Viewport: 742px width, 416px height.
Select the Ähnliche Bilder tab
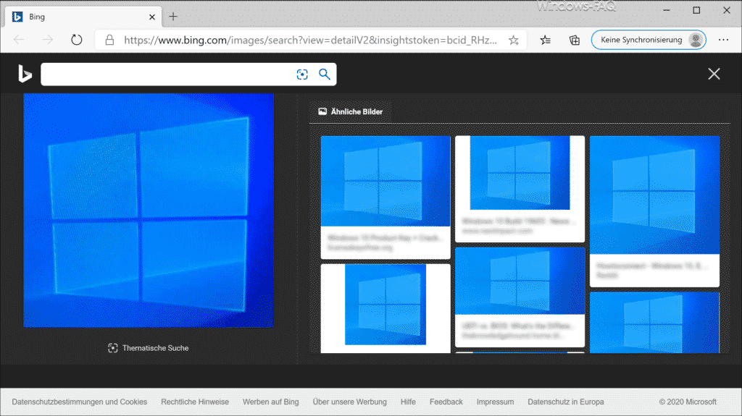pyautogui.click(x=350, y=111)
